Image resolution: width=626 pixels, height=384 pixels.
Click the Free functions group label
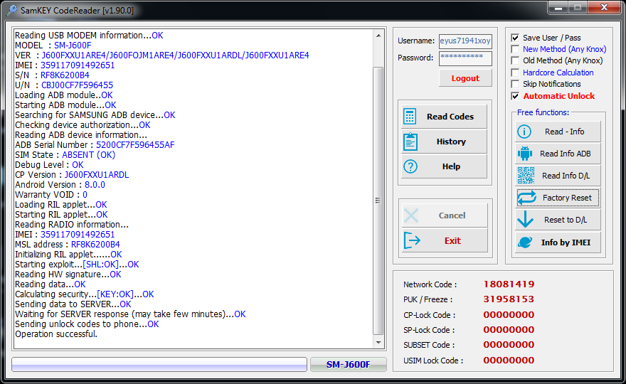(543, 112)
